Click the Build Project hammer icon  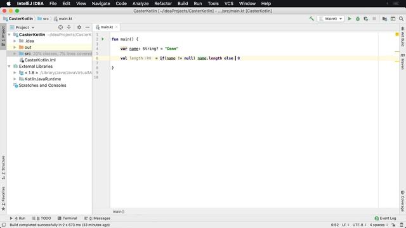(311, 18)
